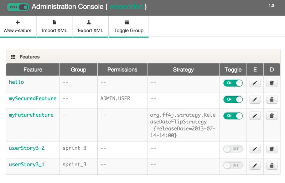
Task: Open the userStory3_1 feature link
Action: (x=27, y=165)
